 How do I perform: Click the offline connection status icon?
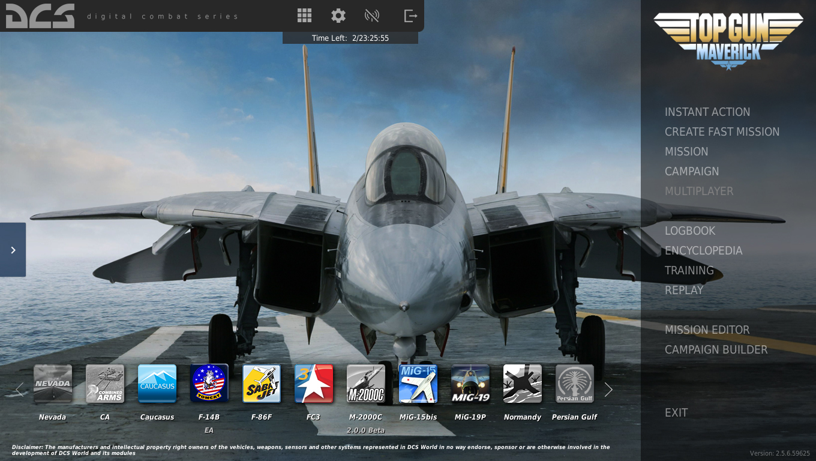[372, 16]
